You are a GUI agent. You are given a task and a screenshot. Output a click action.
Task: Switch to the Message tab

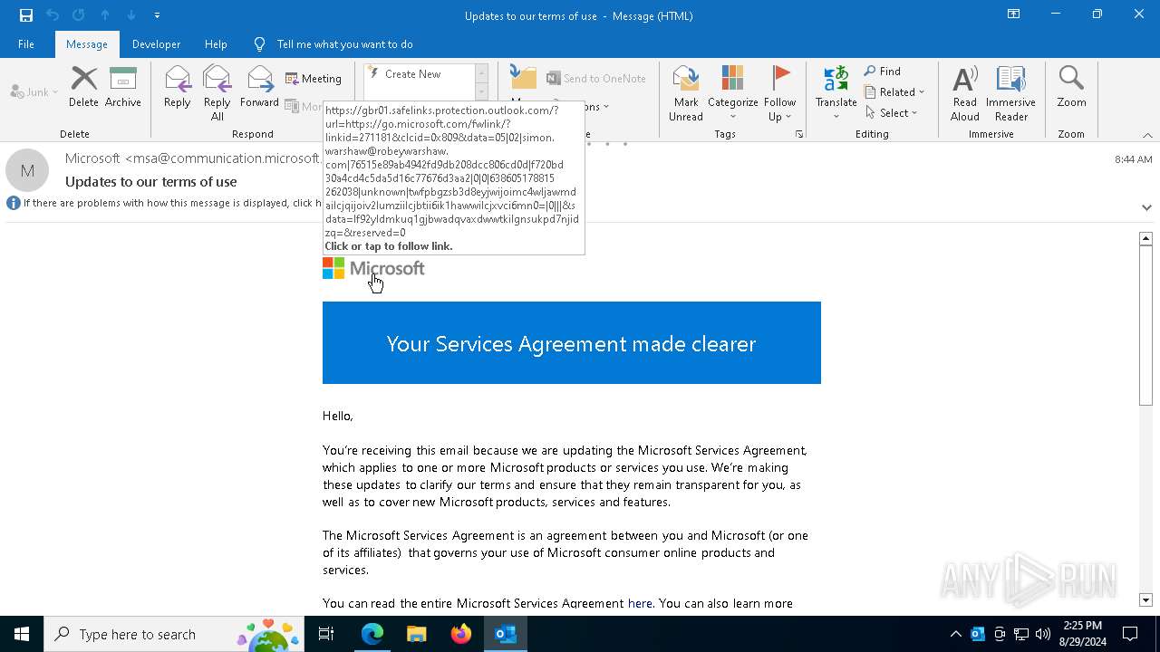(87, 44)
